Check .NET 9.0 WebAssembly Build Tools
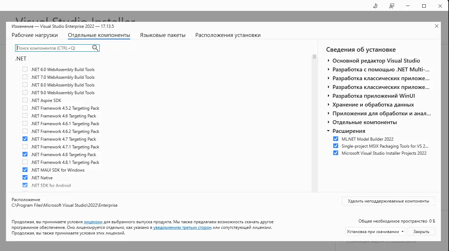Screen dimensions: 449x251 click(25, 92)
